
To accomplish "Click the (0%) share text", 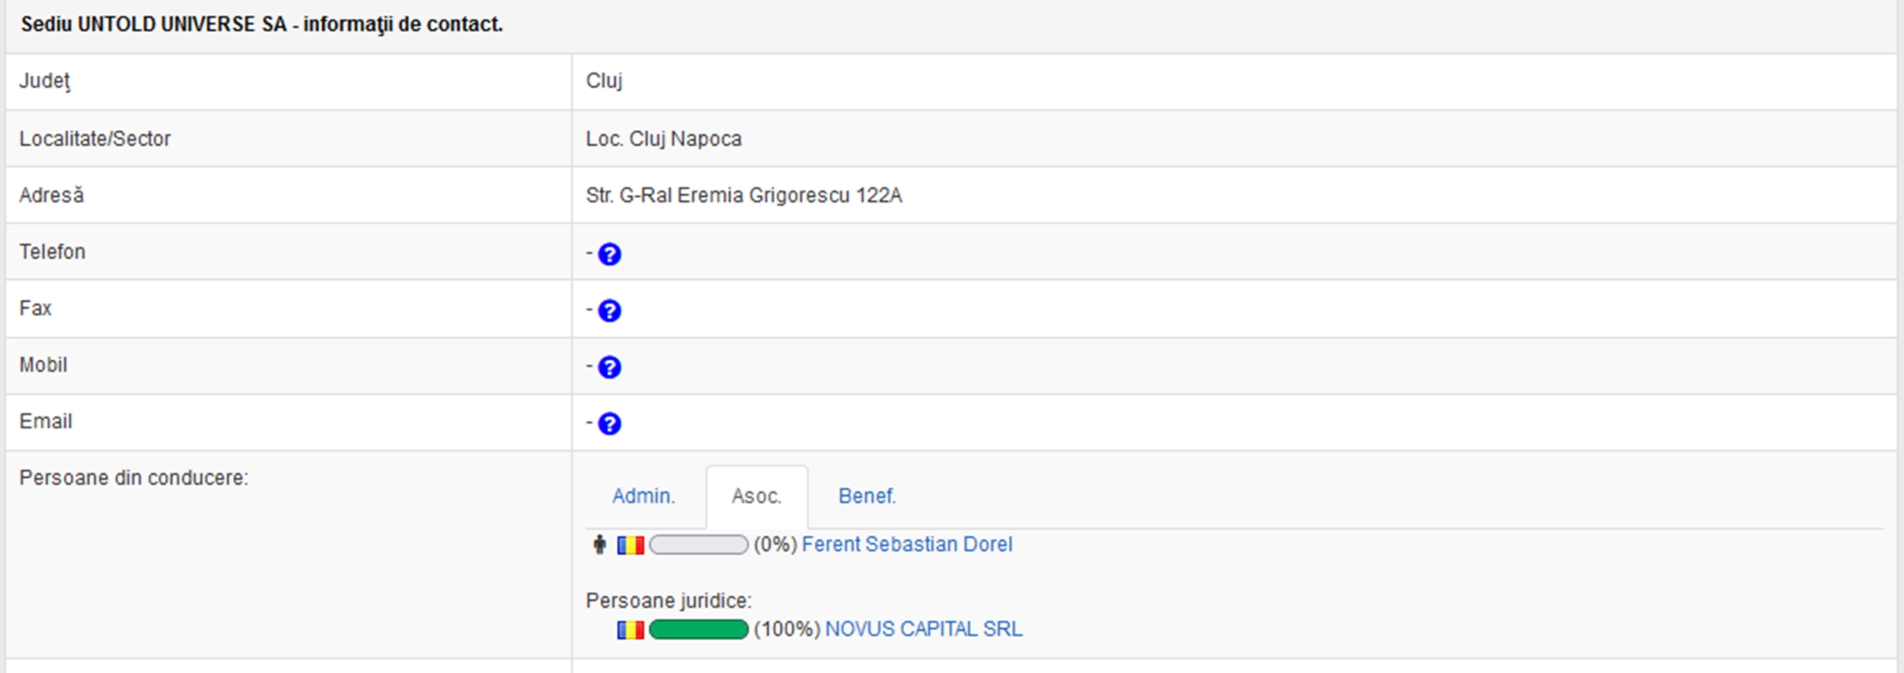I will click(x=775, y=544).
